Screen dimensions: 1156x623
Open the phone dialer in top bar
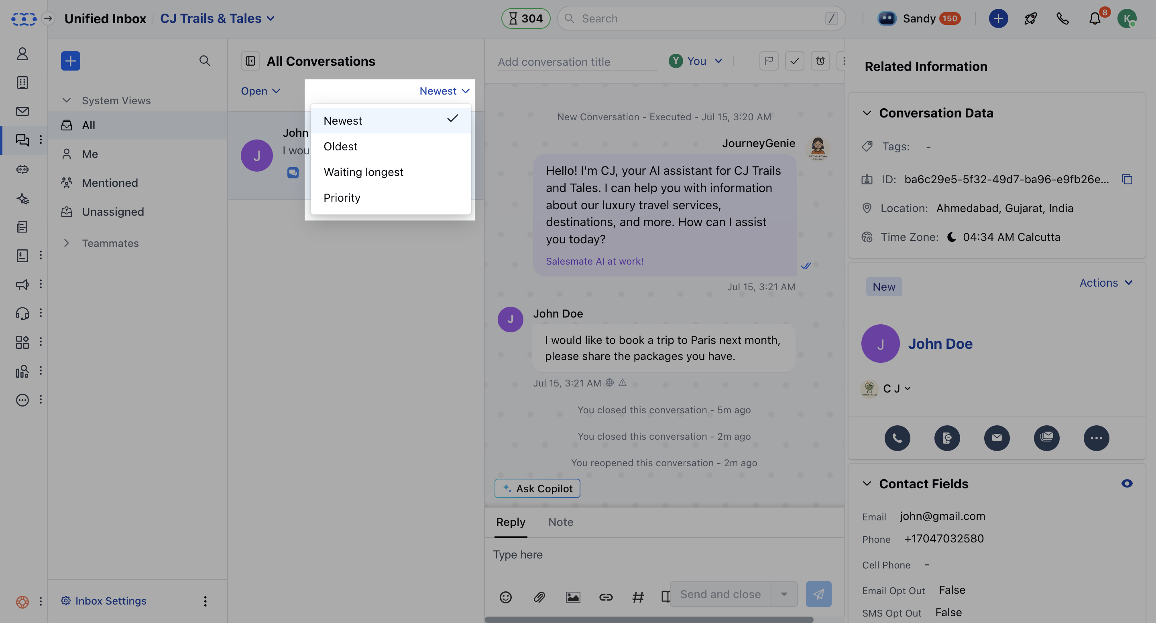coord(1062,18)
